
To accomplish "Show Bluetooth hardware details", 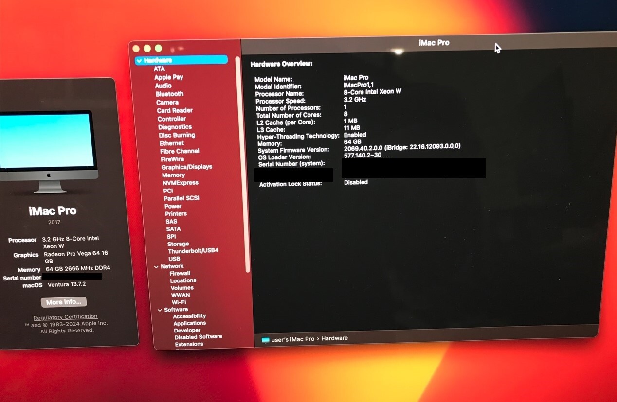I will click(169, 94).
